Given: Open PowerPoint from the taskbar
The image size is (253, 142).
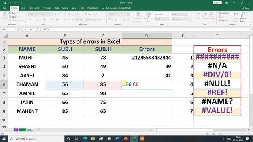Looking at the screenshot, I should pos(126,138).
